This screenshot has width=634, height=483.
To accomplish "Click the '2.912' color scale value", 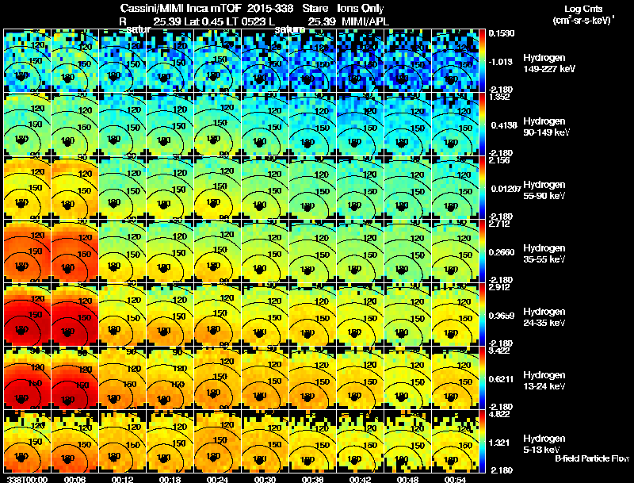I will pos(499,287).
